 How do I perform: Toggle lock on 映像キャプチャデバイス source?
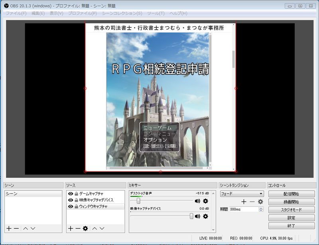click(76, 200)
